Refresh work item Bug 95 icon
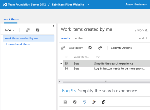Screen dimensions: 150x110 75,102
